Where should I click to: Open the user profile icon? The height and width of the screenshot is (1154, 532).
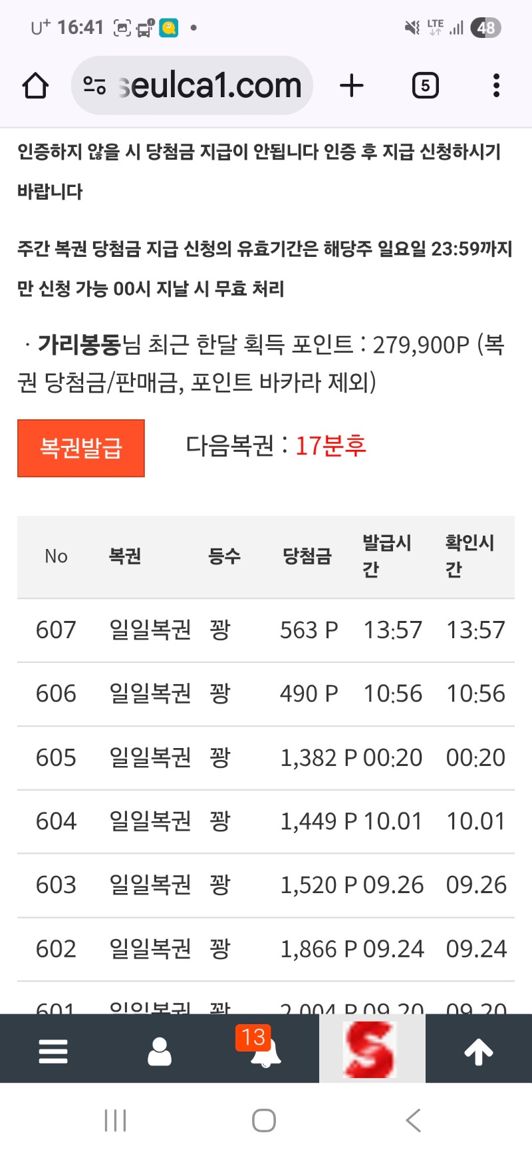(x=160, y=1052)
